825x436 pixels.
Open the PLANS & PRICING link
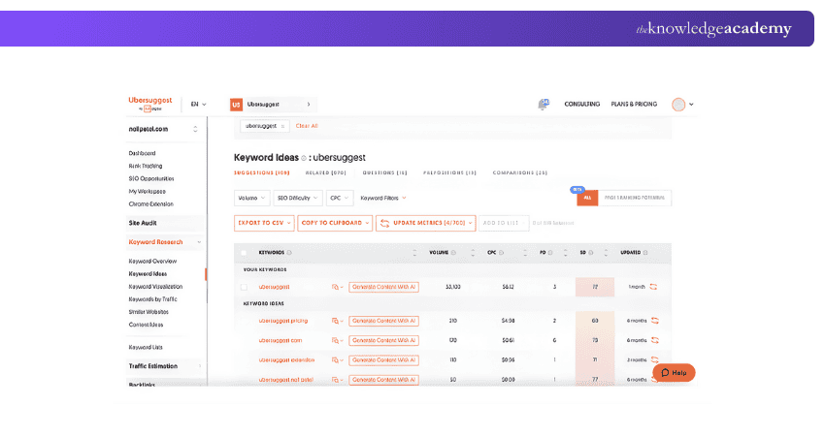tap(634, 104)
